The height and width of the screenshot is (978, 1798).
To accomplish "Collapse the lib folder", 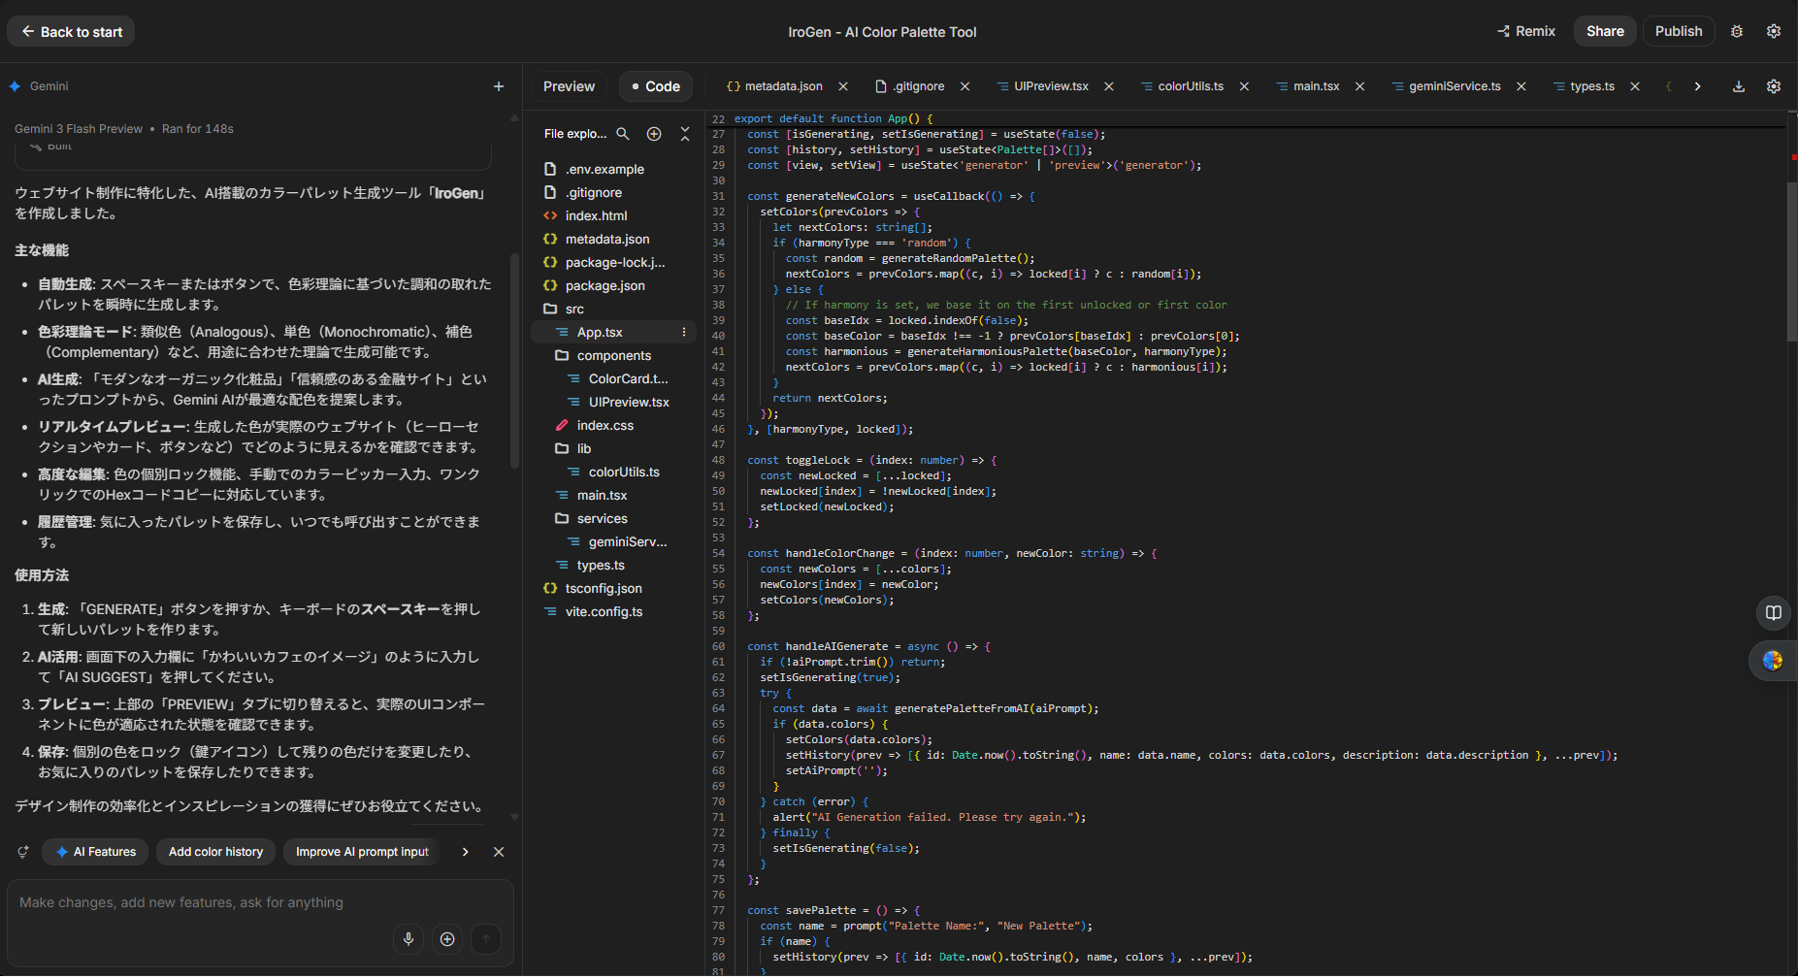I will (x=614, y=448).
